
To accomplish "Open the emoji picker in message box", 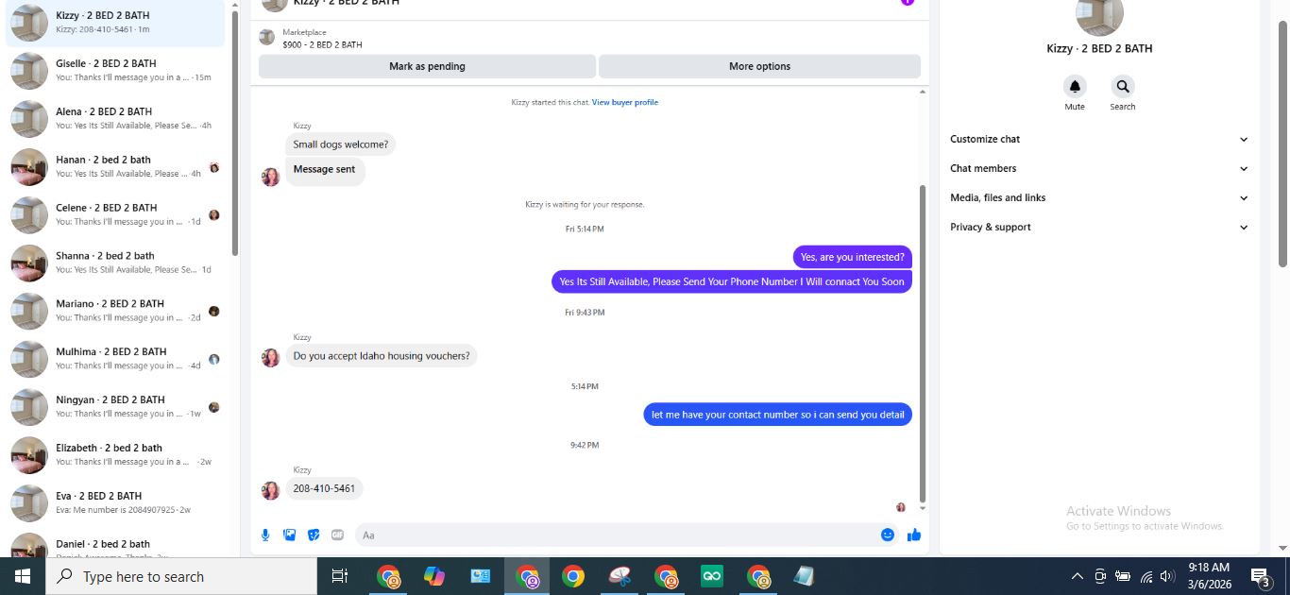I will 888,535.
